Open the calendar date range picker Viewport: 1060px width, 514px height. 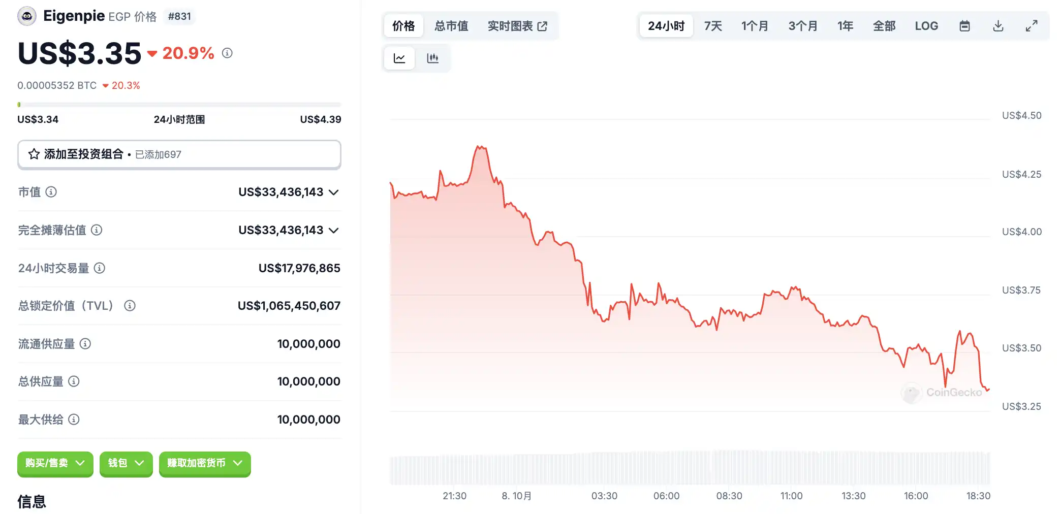(964, 26)
